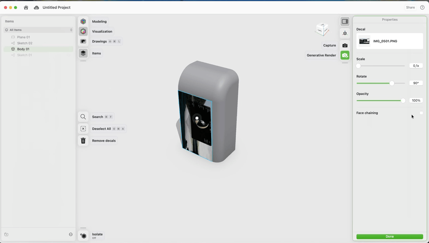Click the Body 01 cube icon
429x243 pixels.
click(x=13, y=49)
